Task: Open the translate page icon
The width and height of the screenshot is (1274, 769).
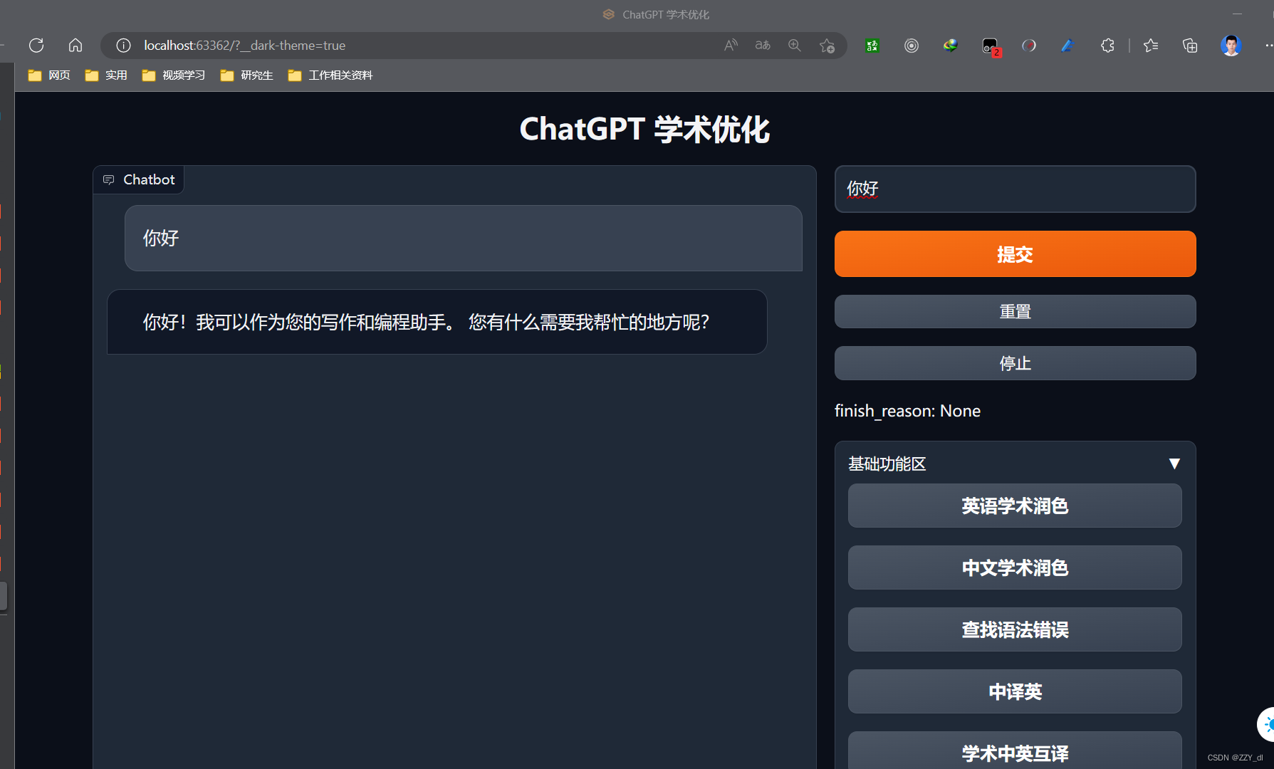Action: (763, 46)
